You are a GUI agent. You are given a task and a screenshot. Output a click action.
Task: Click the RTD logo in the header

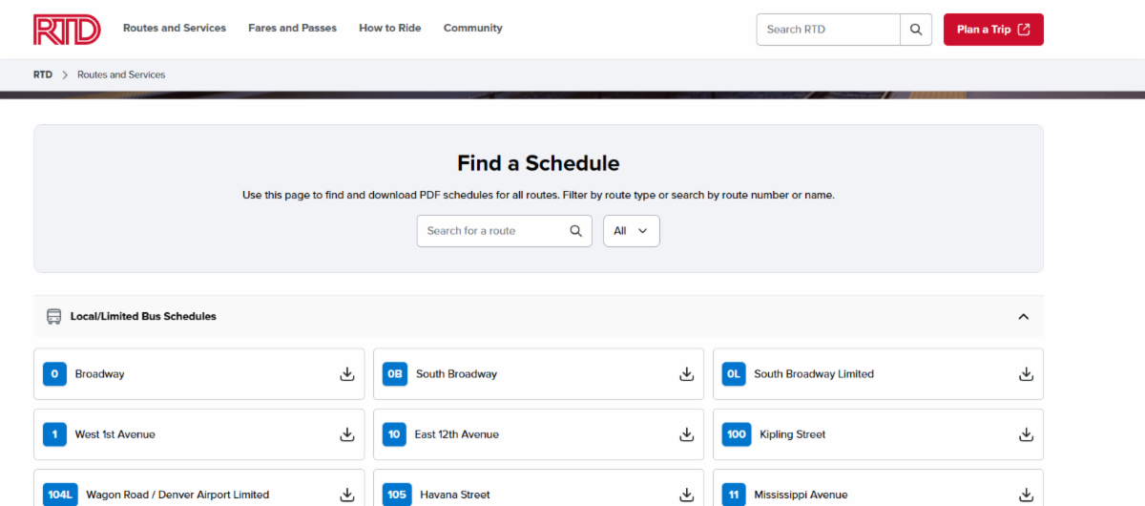click(x=67, y=30)
